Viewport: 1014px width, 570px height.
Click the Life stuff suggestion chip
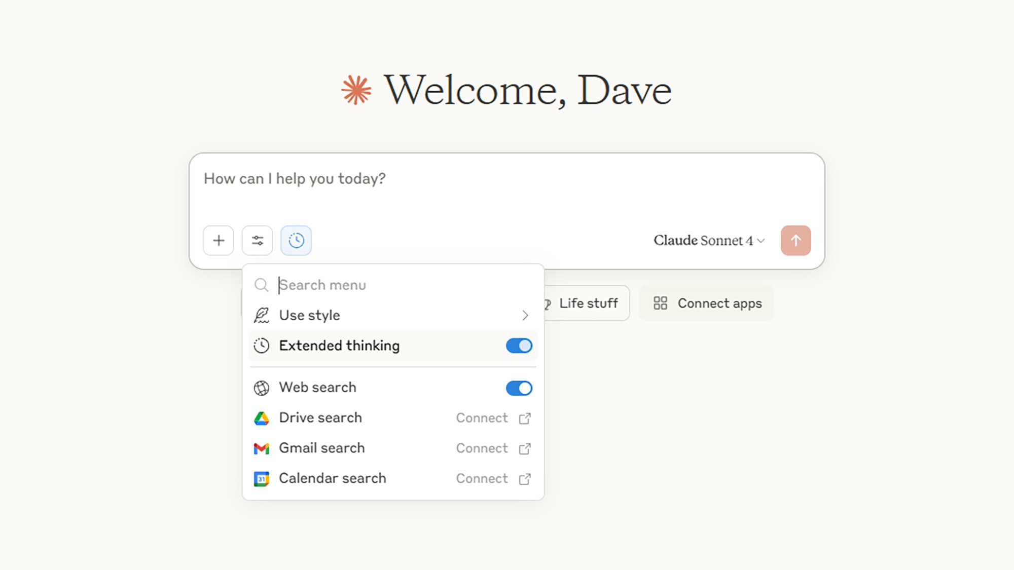pos(587,303)
